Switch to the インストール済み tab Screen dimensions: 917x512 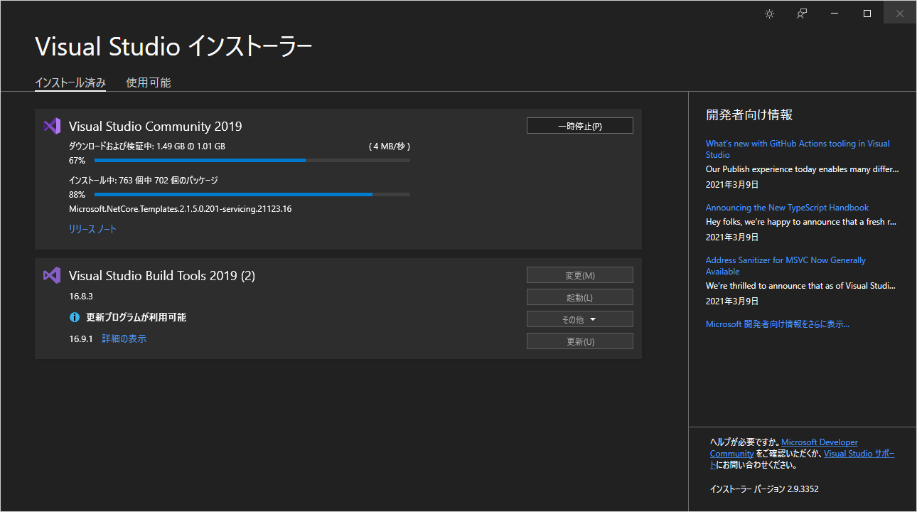tap(70, 82)
